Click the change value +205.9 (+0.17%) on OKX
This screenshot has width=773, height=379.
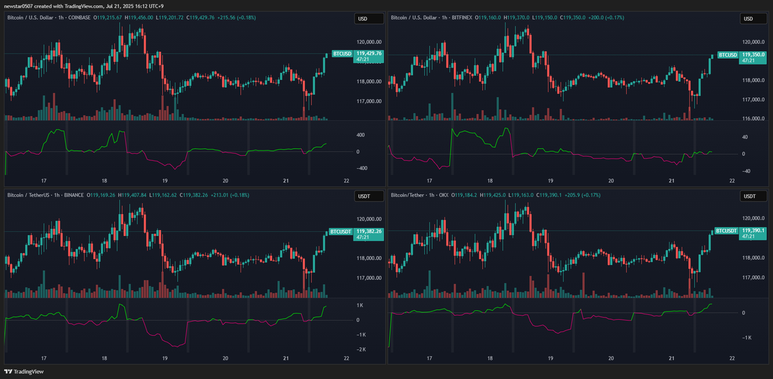click(x=582, y=195)
